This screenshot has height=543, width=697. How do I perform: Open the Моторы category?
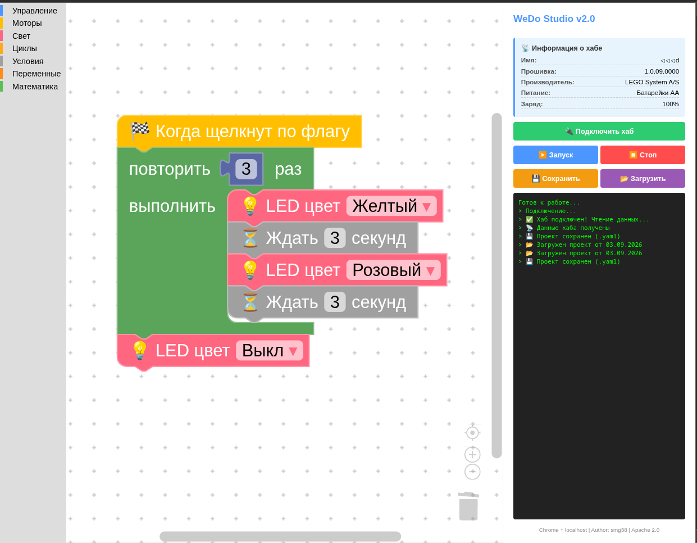click(x=27, y=23)
